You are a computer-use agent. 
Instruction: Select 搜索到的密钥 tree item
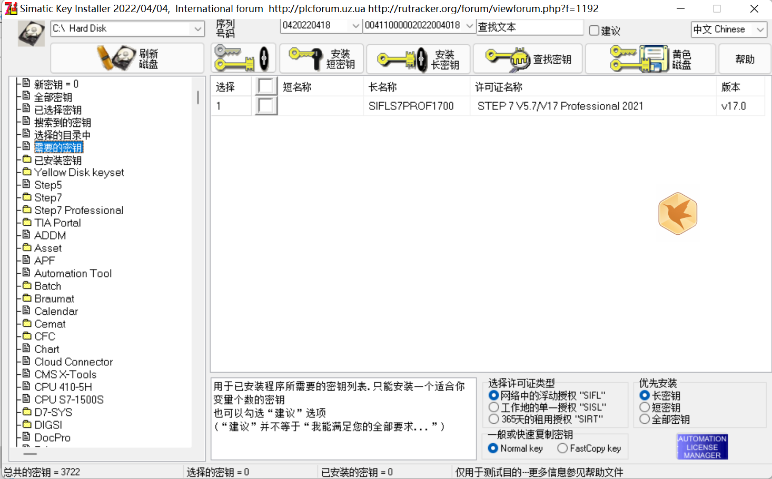[63, 122]
